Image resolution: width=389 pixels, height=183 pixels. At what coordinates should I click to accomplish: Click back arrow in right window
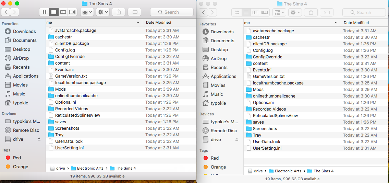click(204, 12)
